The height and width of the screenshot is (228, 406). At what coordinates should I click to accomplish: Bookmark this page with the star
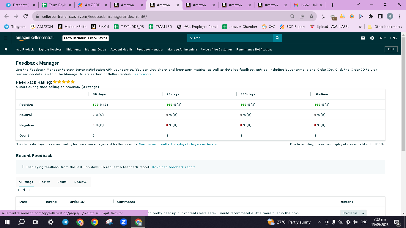311,17
